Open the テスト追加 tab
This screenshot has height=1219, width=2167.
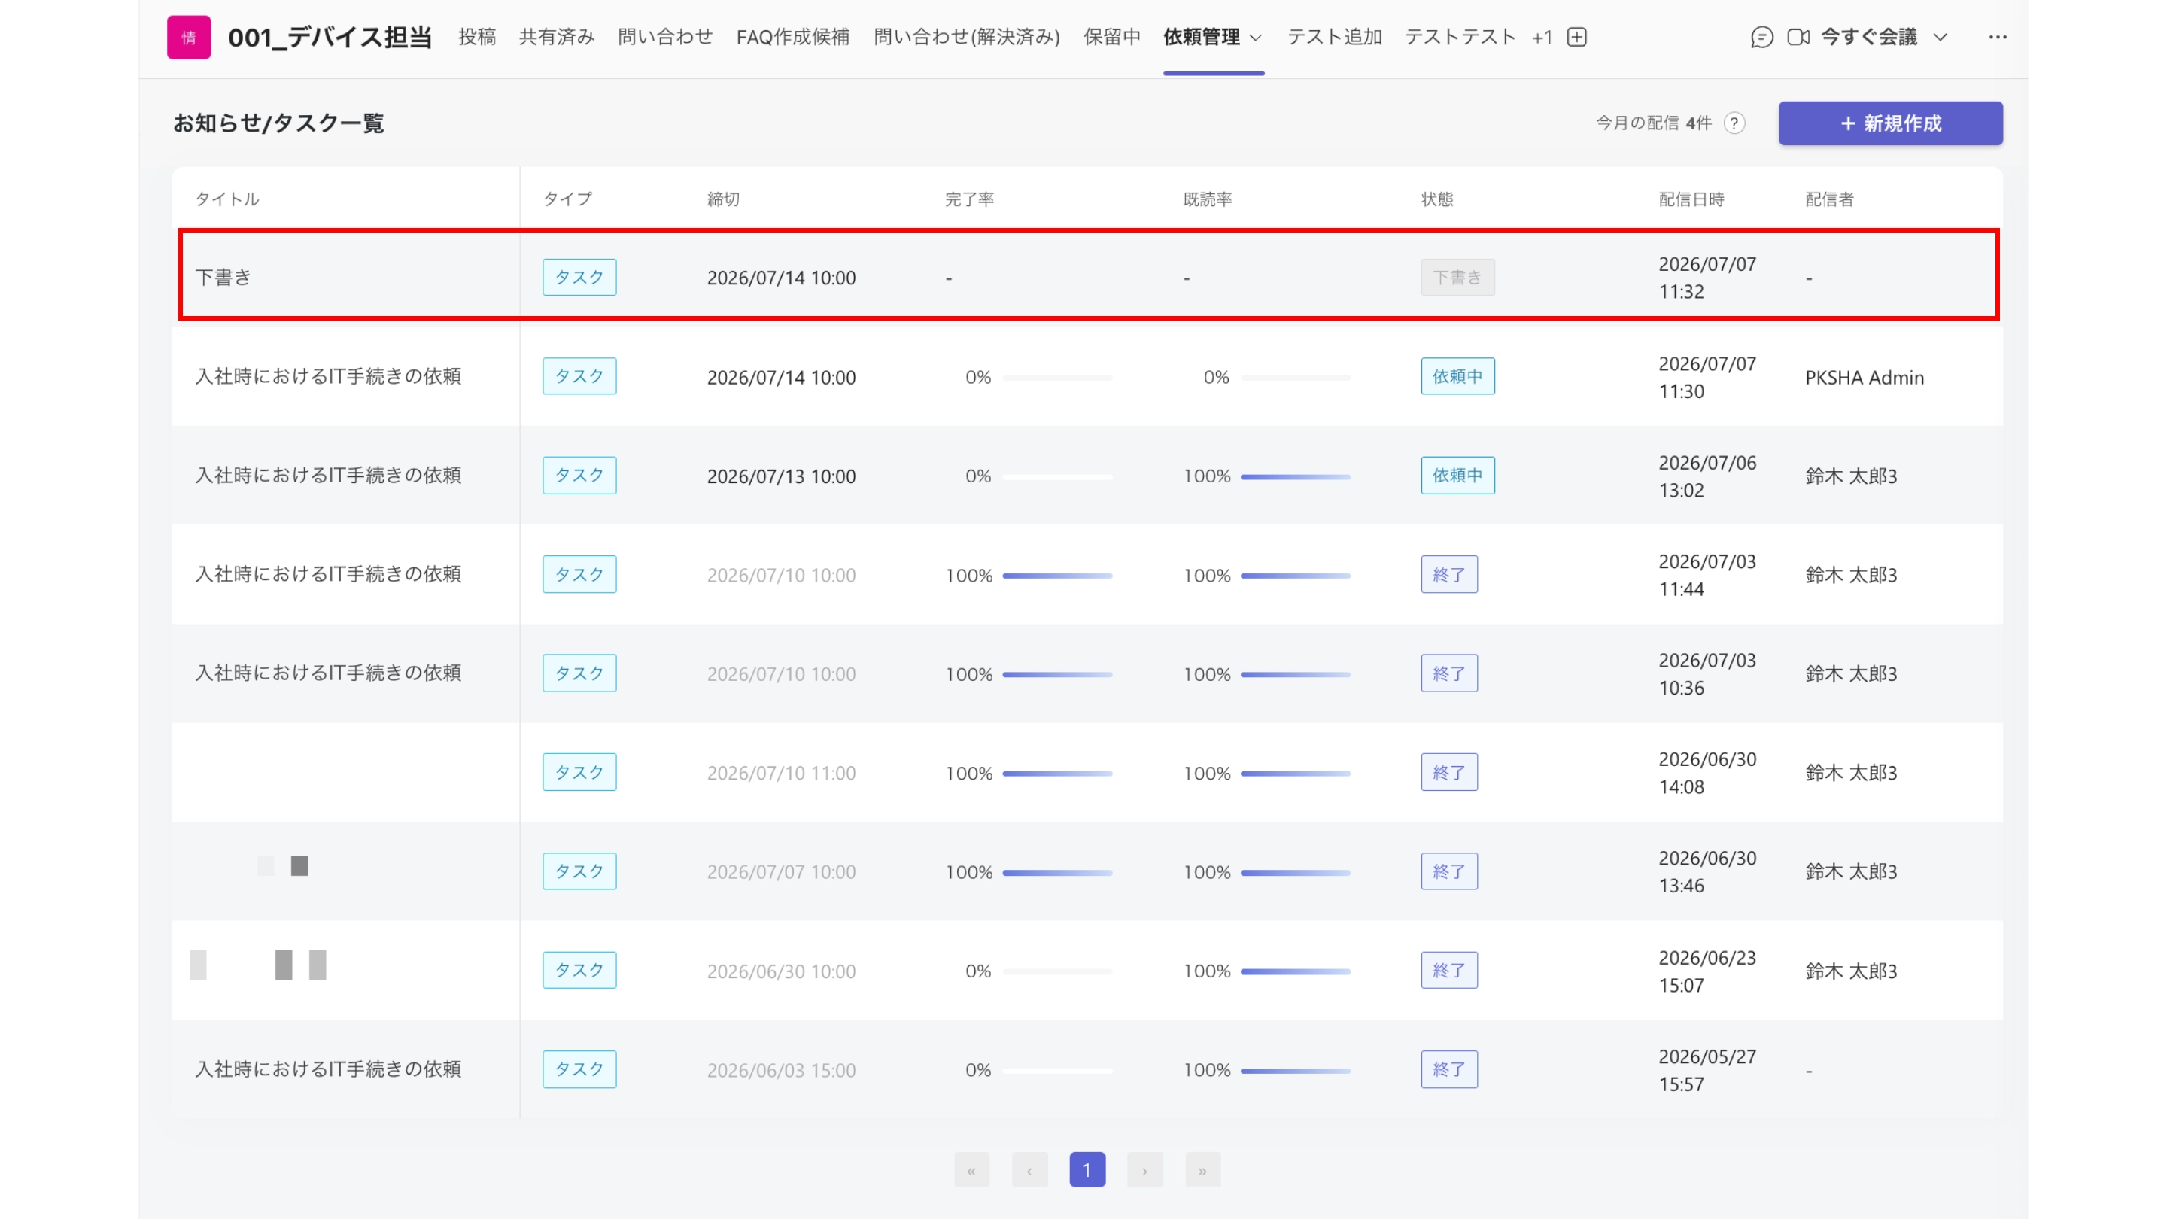(x=1335, y=37)
